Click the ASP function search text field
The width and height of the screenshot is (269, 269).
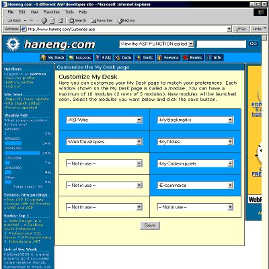pos(221,44)
